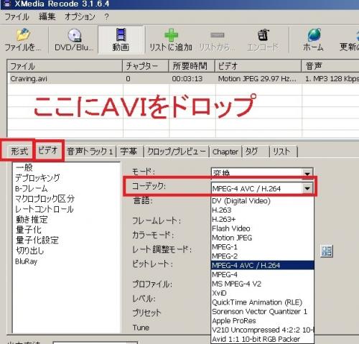Click the チャプター column header
The image size is (359, 344).
tap(146, 66)
